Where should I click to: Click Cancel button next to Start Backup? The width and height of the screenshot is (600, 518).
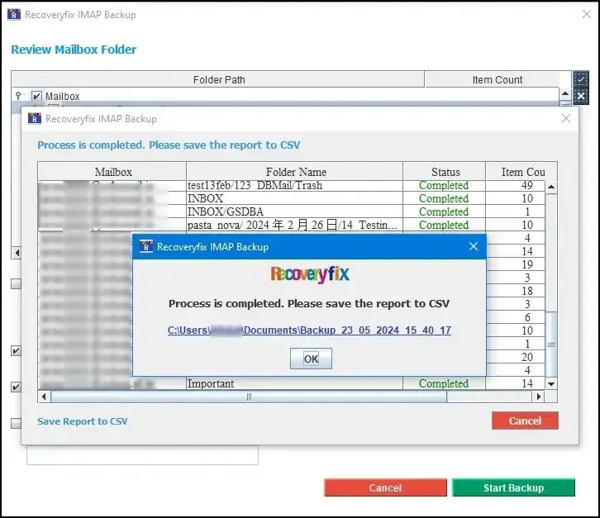(385, 487)
